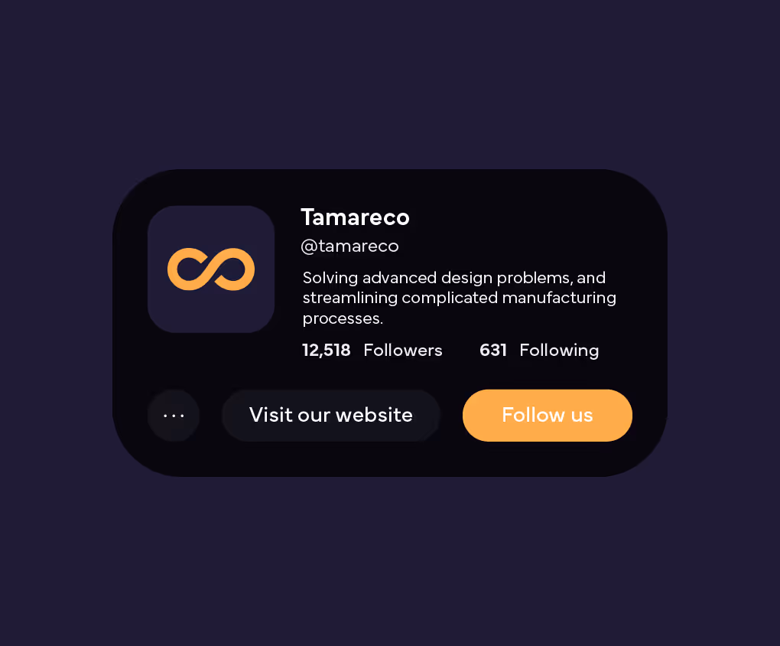Click the purple background above the profile card
Image resolution: width=780 pixels, height=646 pixels.
pos(390,85)
